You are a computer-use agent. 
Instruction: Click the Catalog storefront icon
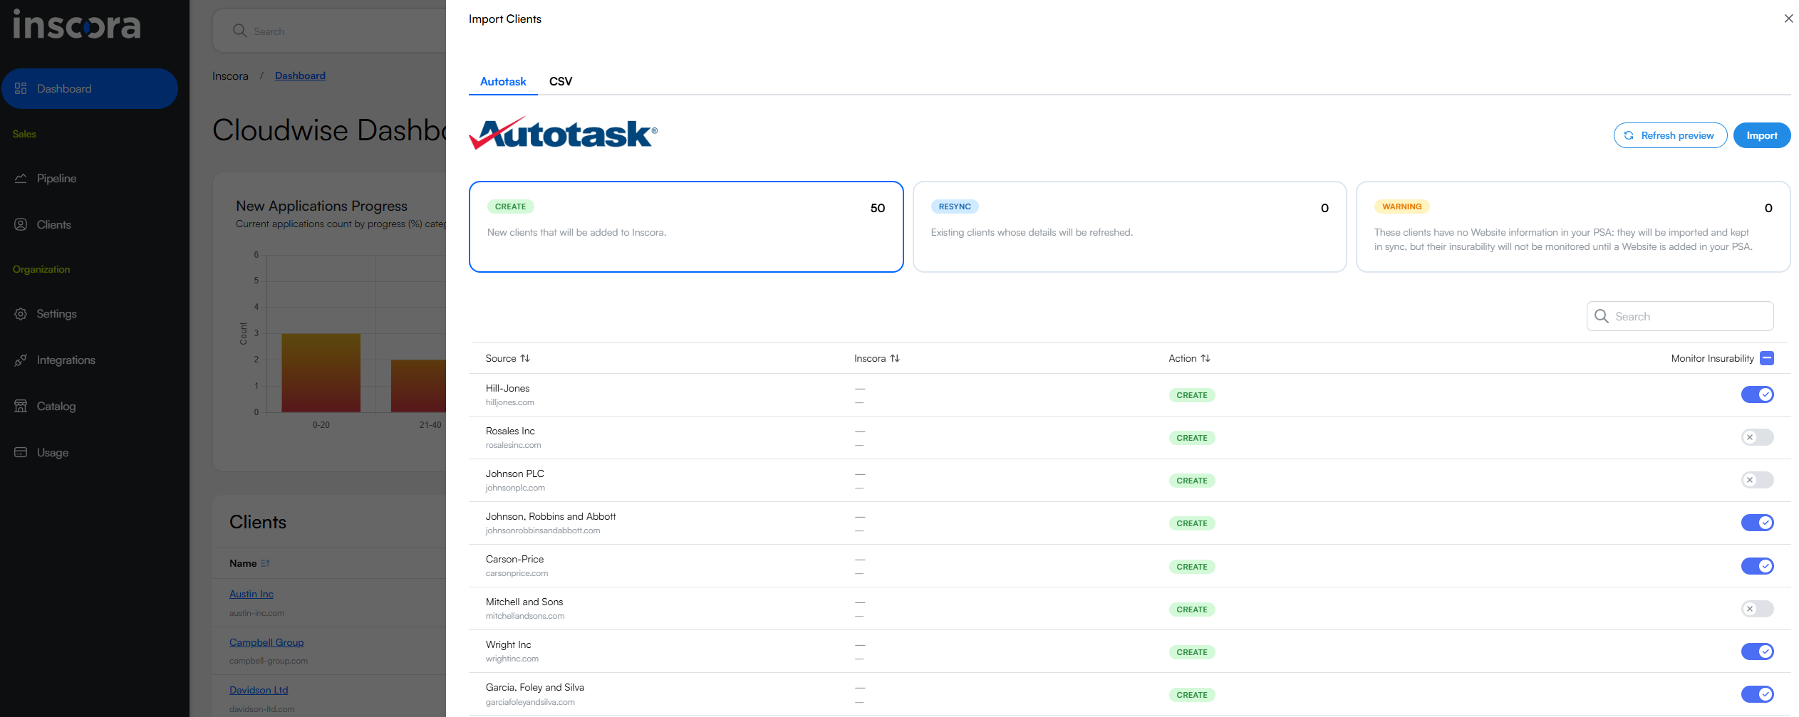tap(21, 406)
